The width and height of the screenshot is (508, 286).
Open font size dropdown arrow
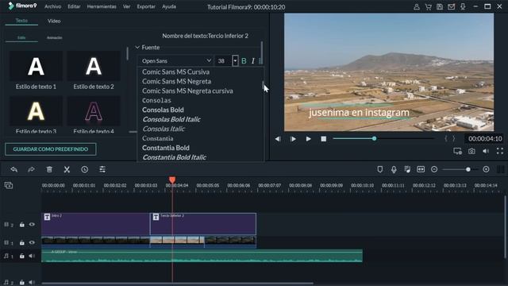coord(235,60)
